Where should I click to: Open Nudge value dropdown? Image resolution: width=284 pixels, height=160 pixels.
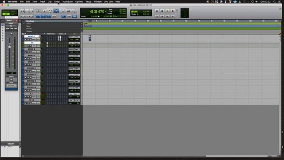[150, 14]
